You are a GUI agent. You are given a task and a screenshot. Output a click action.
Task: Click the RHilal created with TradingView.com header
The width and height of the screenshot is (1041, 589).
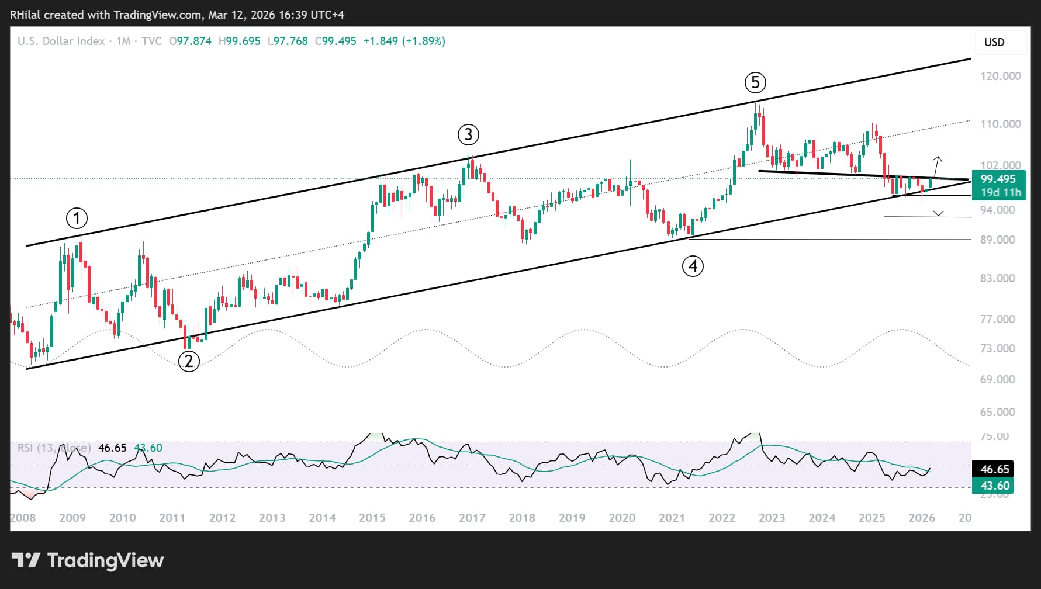tap(177, 15)
